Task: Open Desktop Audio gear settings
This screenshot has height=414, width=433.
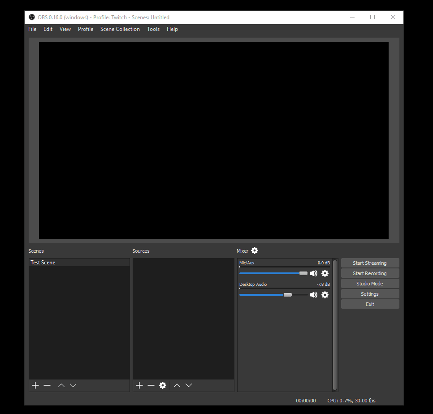Action: (325, 295)
